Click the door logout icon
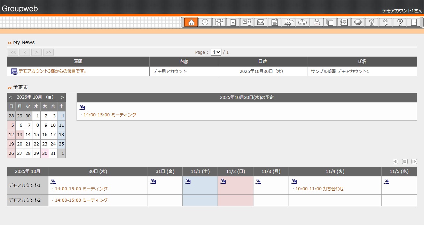The width and height of the screenshot is (424, 225). pos(414,23)
